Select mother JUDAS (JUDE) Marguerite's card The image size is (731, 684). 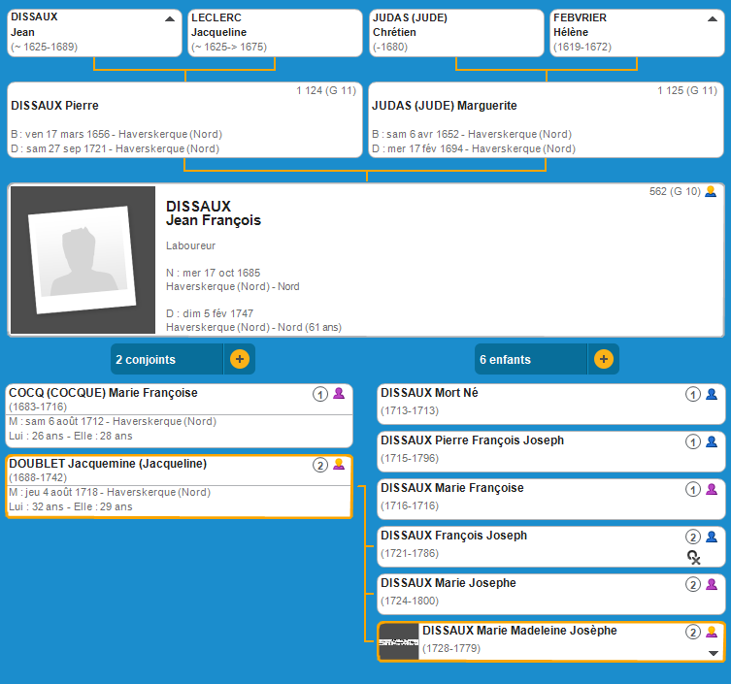[x=546, y=120]
